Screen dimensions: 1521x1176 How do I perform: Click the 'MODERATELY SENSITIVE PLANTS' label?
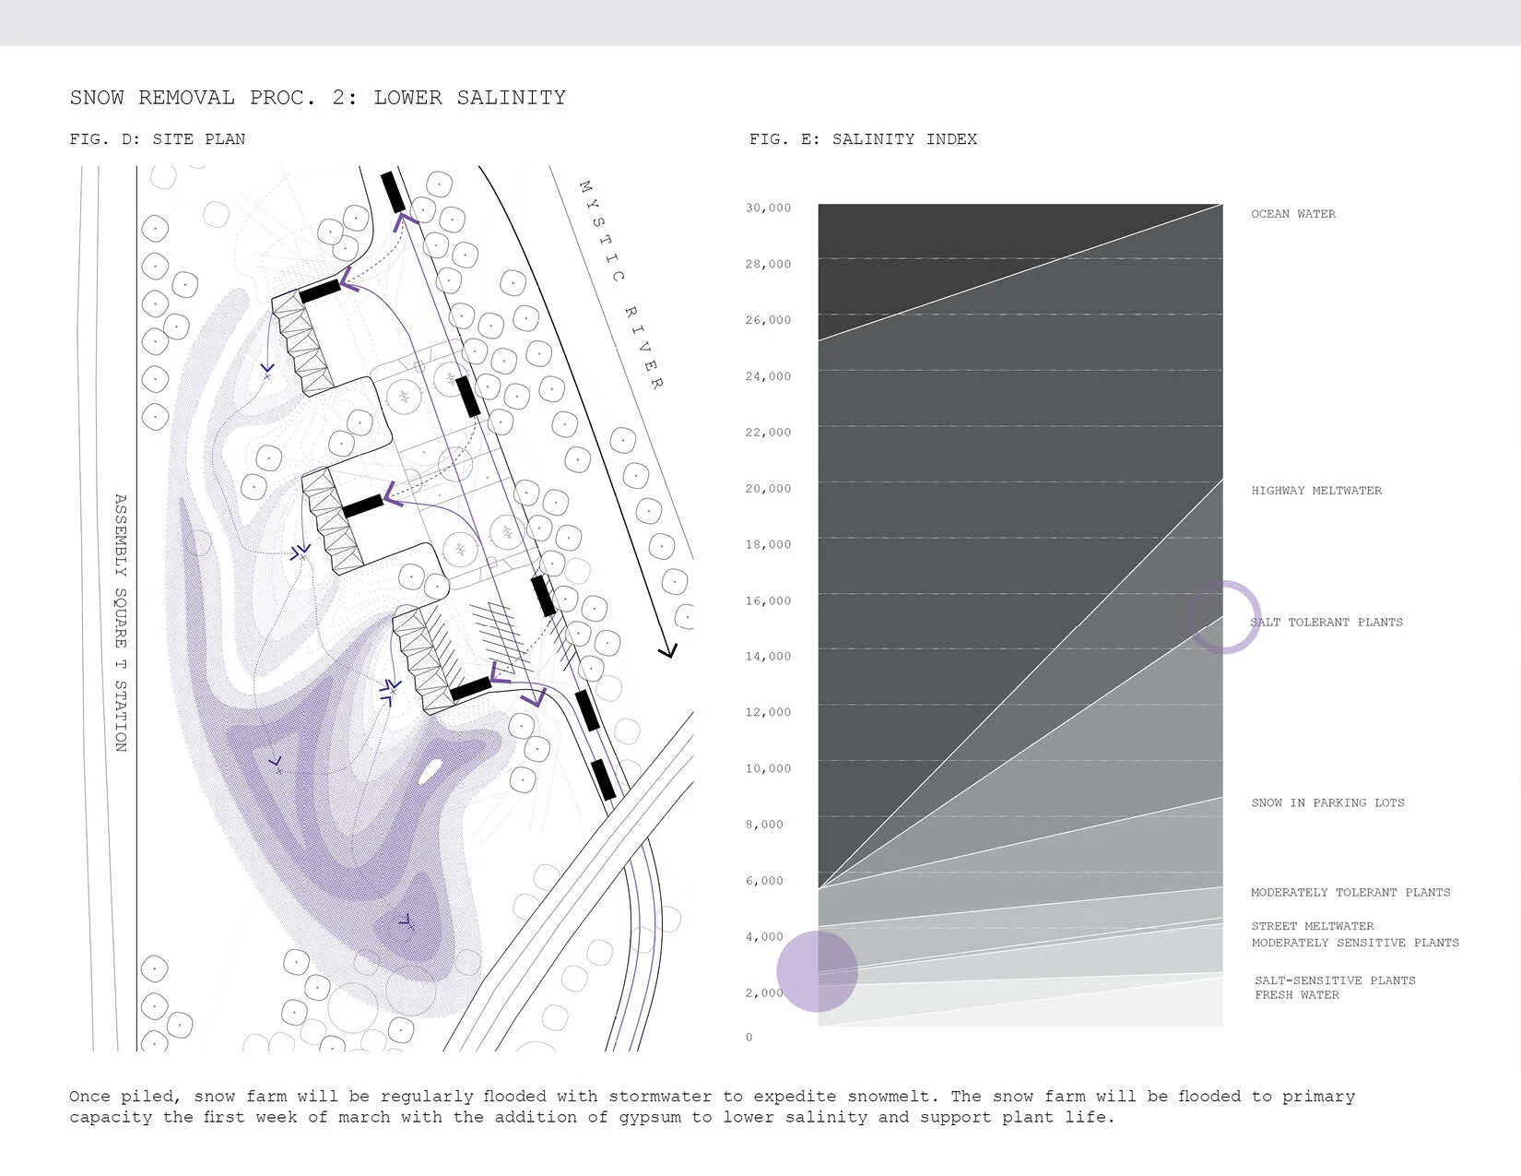(1355, 943)
